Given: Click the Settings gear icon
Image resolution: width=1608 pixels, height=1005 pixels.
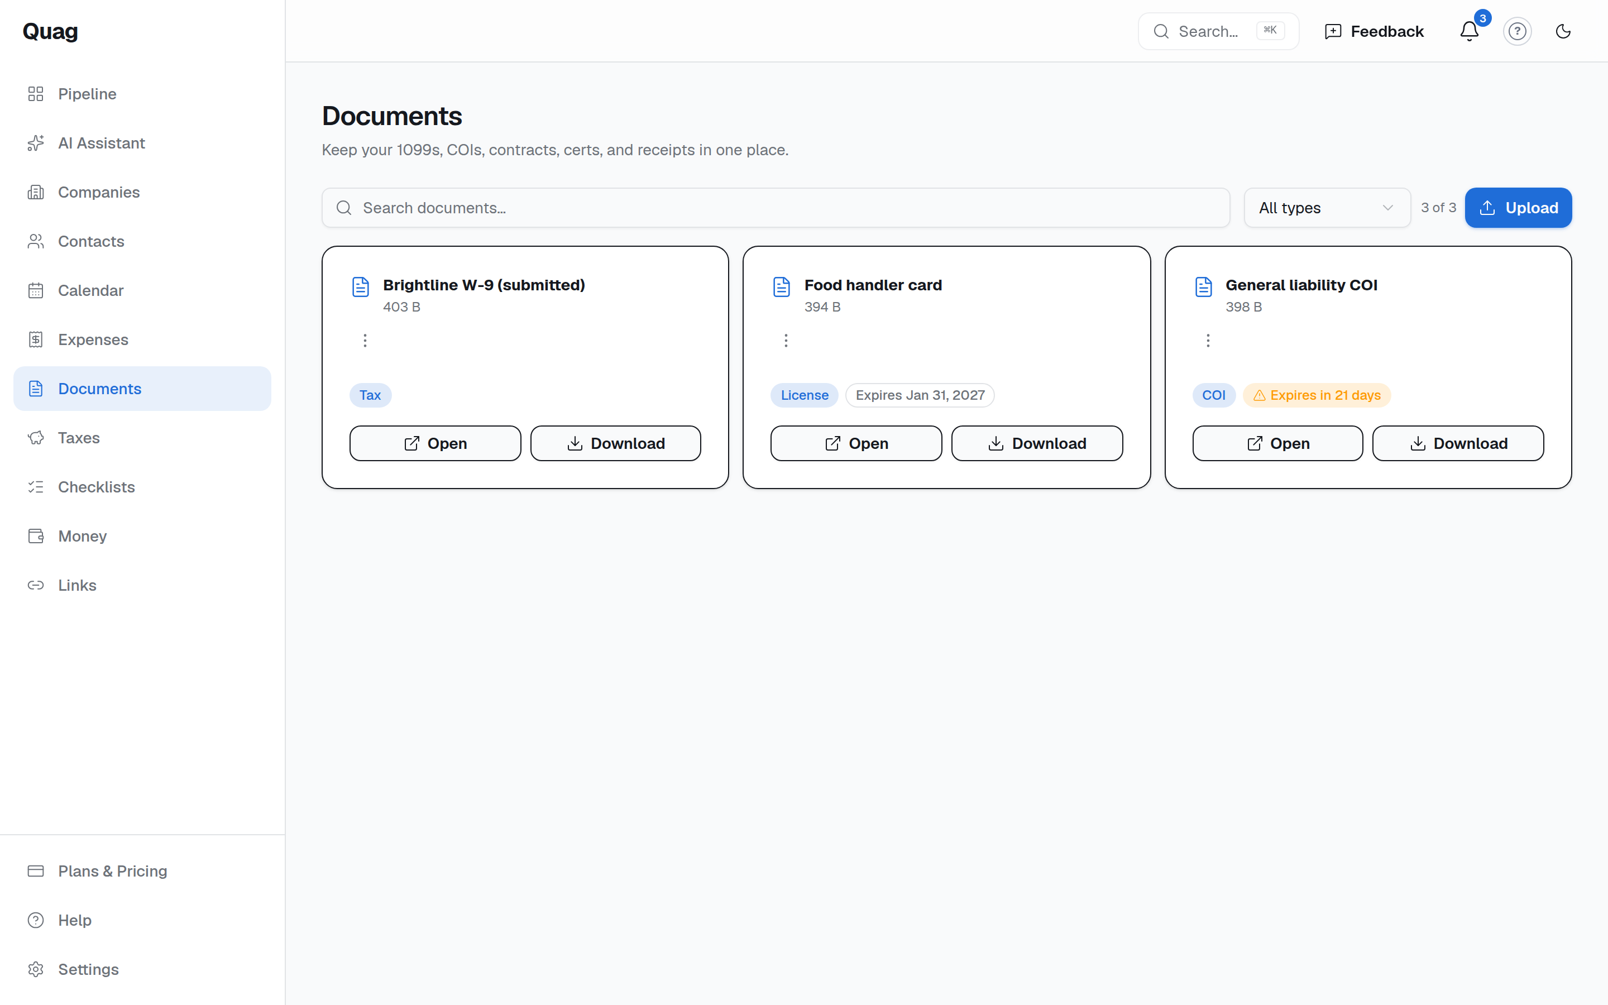Looking at the screenshot, I should pos(36,970).
